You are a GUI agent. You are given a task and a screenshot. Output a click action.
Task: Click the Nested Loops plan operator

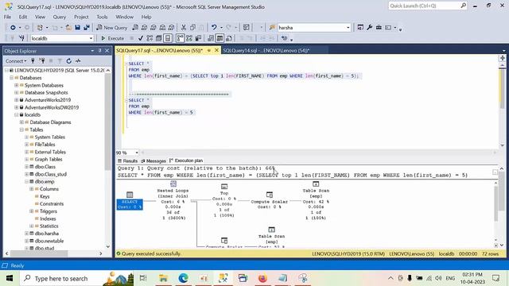coord(173,200)
